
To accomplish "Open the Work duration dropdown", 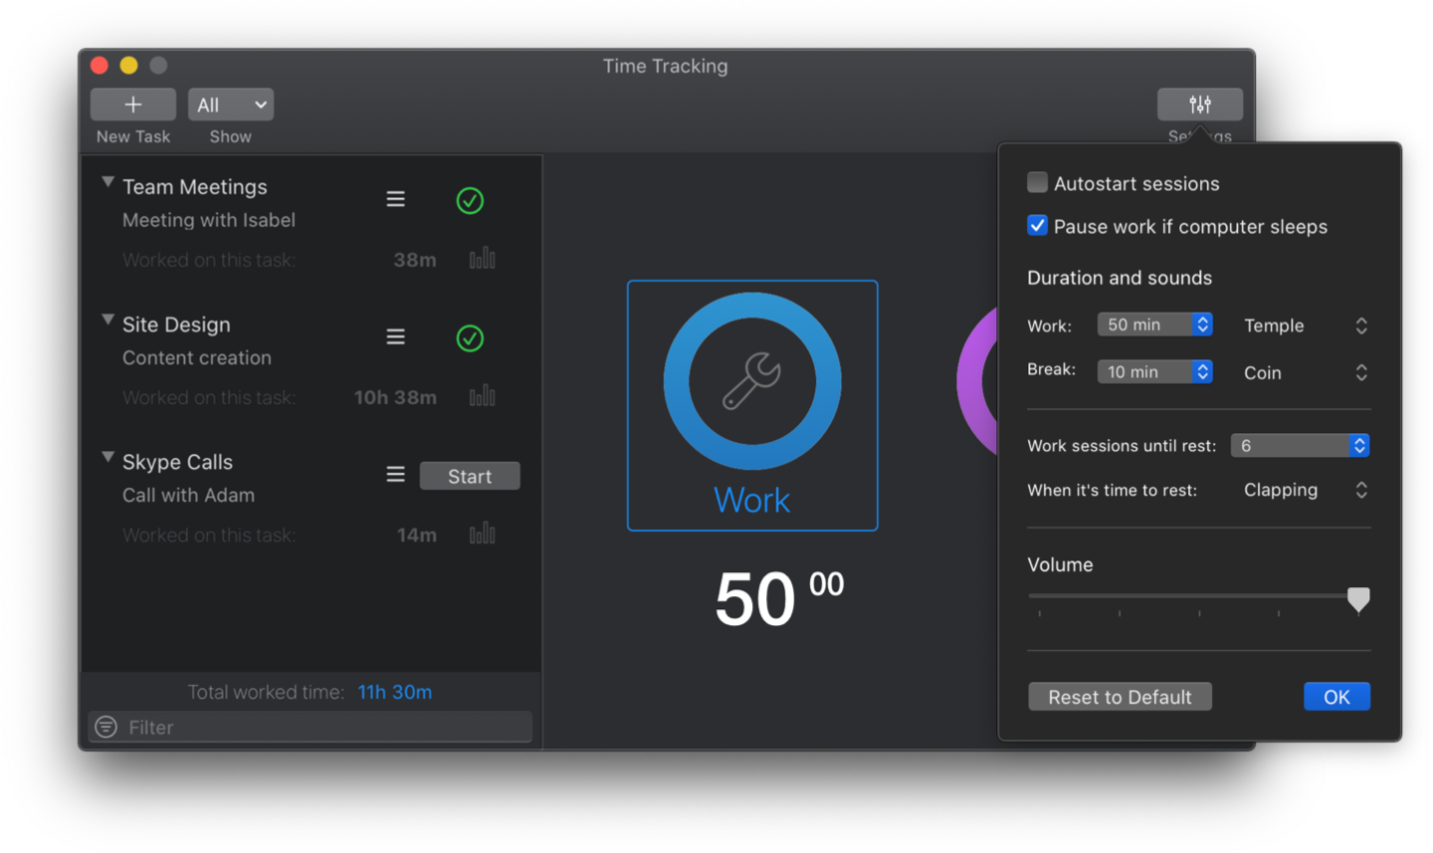I will tap(1154, 324).
